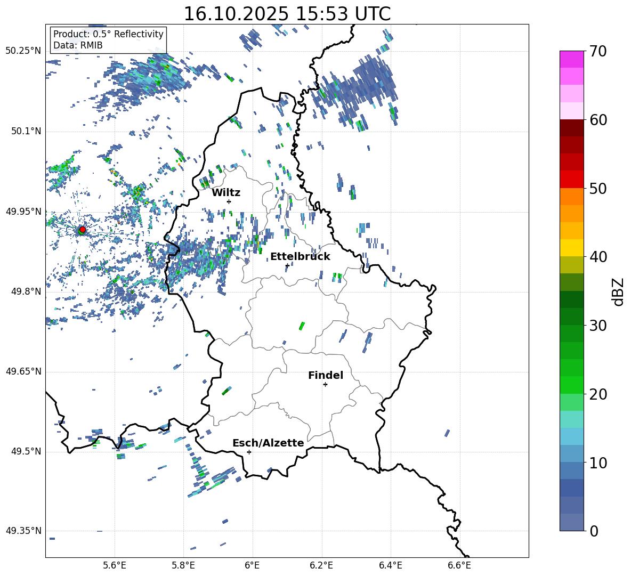Click the 49.5°N latitude label
Image resolution: width=631 pixels, height=576 pixels.
(26, 451)
